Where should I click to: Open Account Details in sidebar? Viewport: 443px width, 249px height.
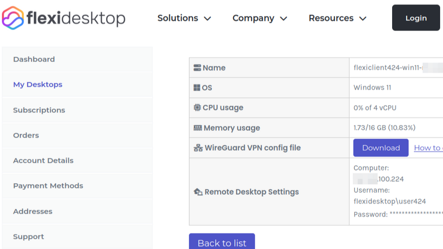click(77, 160)
